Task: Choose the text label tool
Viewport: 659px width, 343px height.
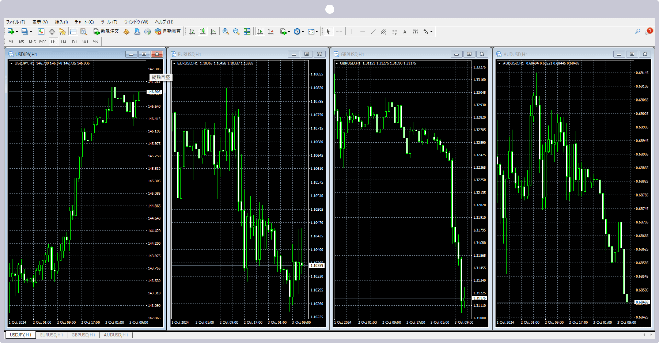Action: 405,32
